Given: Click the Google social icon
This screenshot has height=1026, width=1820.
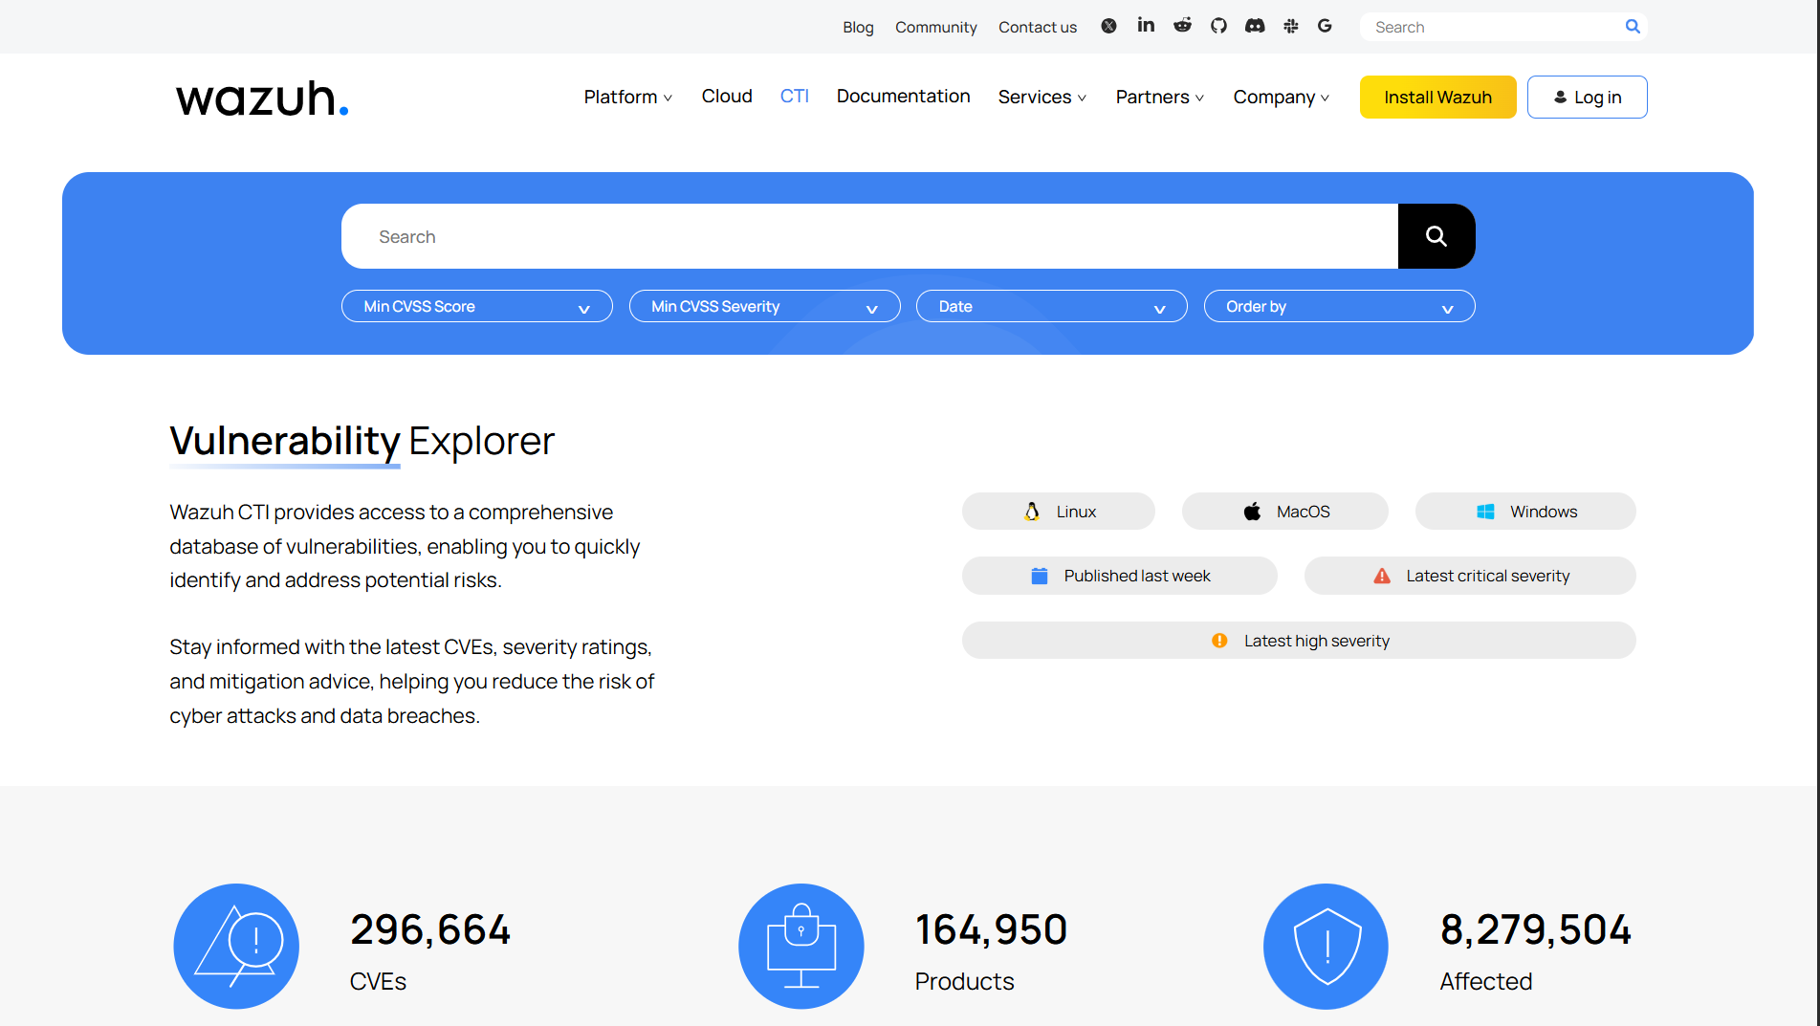Looking at the screenshot, I should pyautogui.click(x=1326, y=26).
